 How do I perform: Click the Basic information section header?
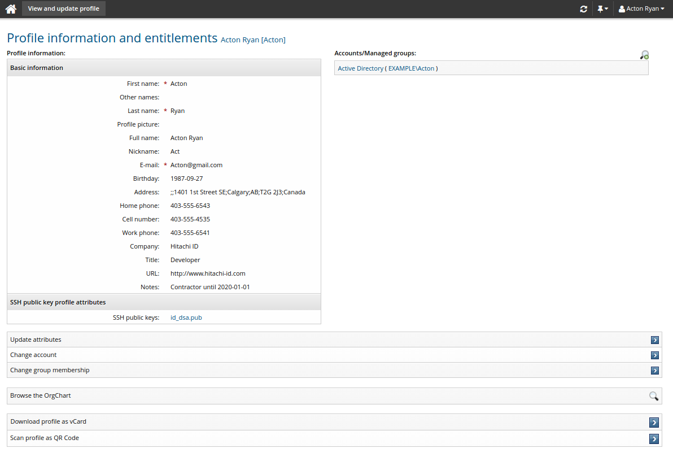37,68
